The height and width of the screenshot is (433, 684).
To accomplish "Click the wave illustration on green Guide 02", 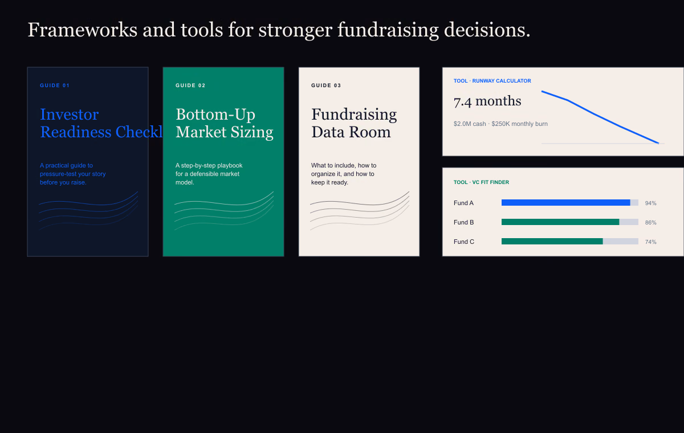I will coord(224,211).
